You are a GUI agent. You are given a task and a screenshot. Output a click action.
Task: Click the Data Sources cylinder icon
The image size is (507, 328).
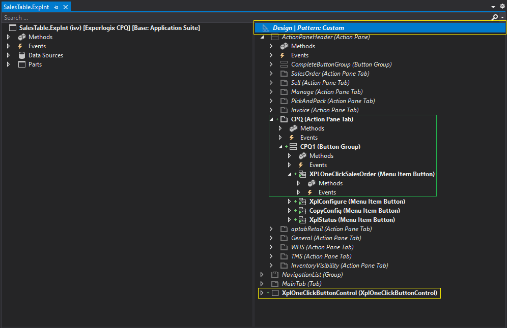[x=22, y=55]
